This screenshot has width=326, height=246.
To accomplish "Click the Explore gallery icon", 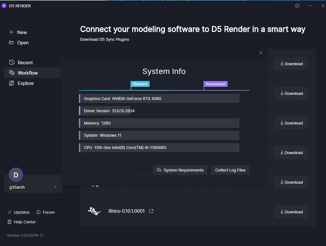I will 12,83.
